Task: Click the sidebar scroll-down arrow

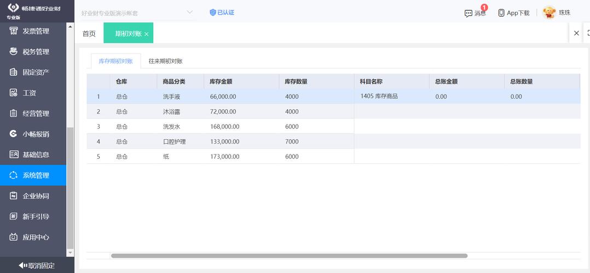Action: 71,254
